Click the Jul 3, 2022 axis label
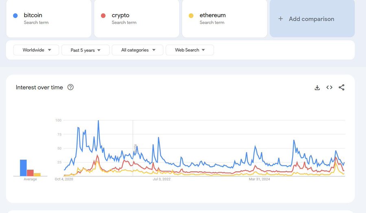This screenshot has width=366, height=213. (162, 179)
